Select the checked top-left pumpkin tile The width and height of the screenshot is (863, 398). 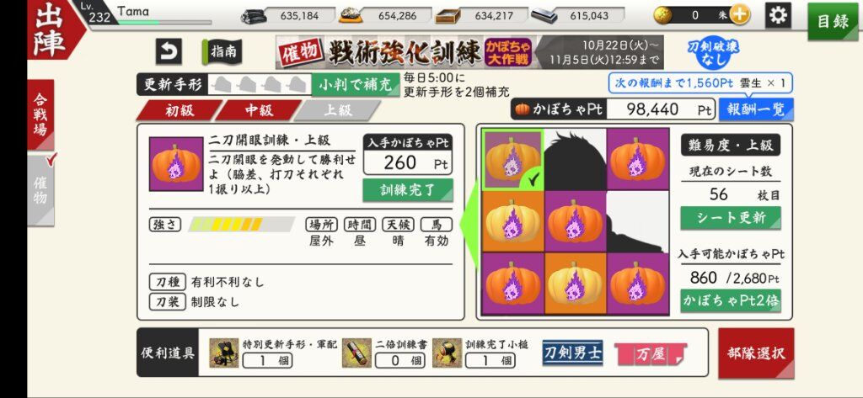[x=512, y=159]
